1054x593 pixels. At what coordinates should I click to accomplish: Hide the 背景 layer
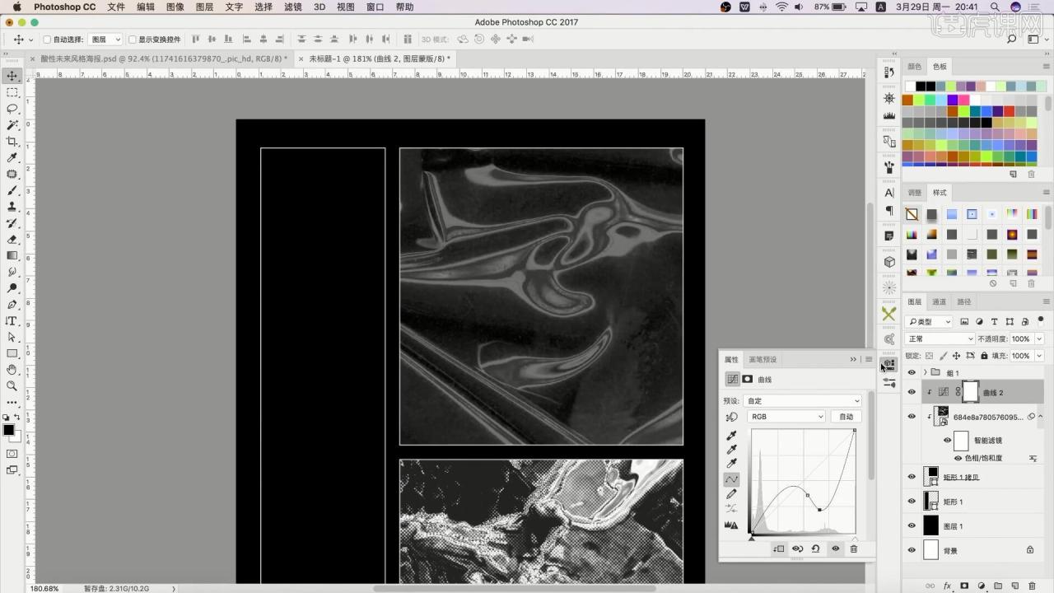click(912, 550)
